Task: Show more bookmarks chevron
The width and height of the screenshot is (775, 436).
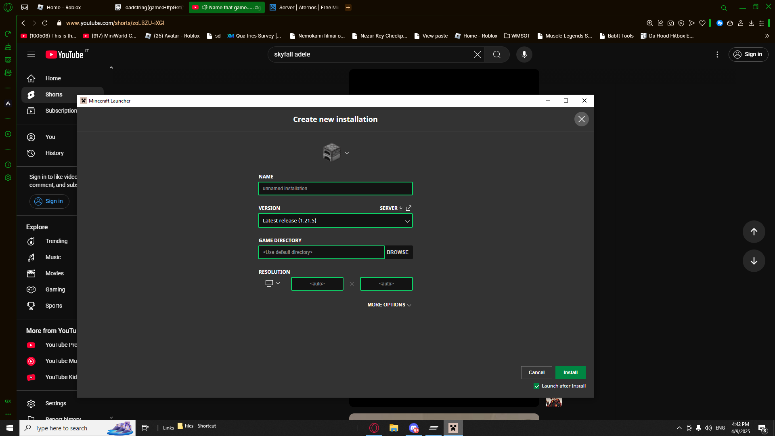Action: point(767,36)
